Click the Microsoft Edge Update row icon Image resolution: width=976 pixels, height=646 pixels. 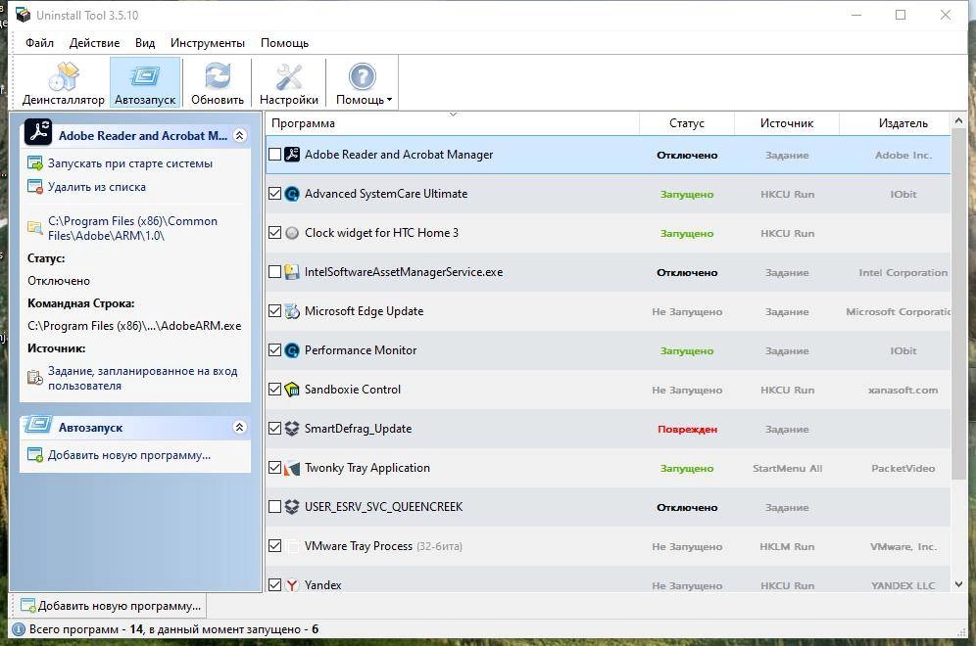pos(292,311)
